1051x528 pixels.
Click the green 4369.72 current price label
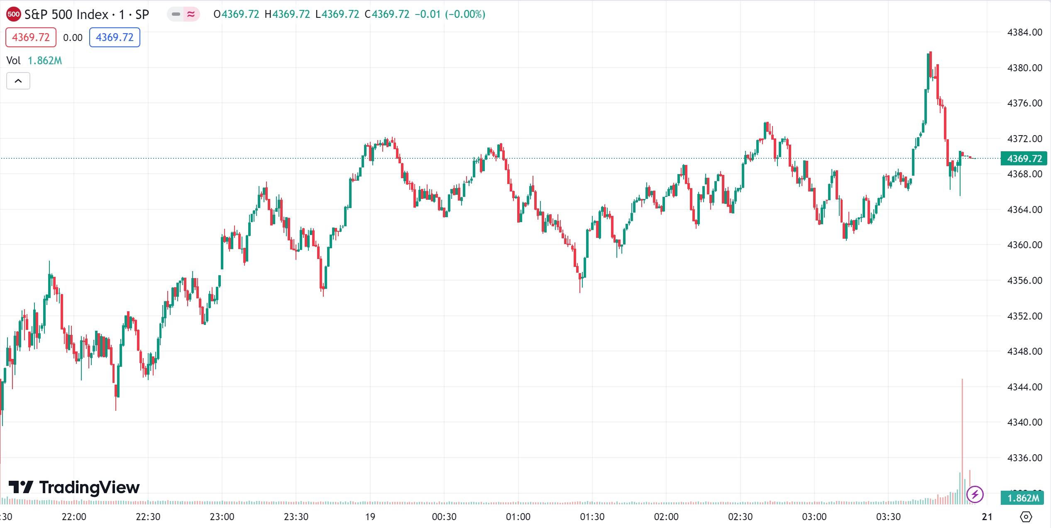(x=1024, y=158)
